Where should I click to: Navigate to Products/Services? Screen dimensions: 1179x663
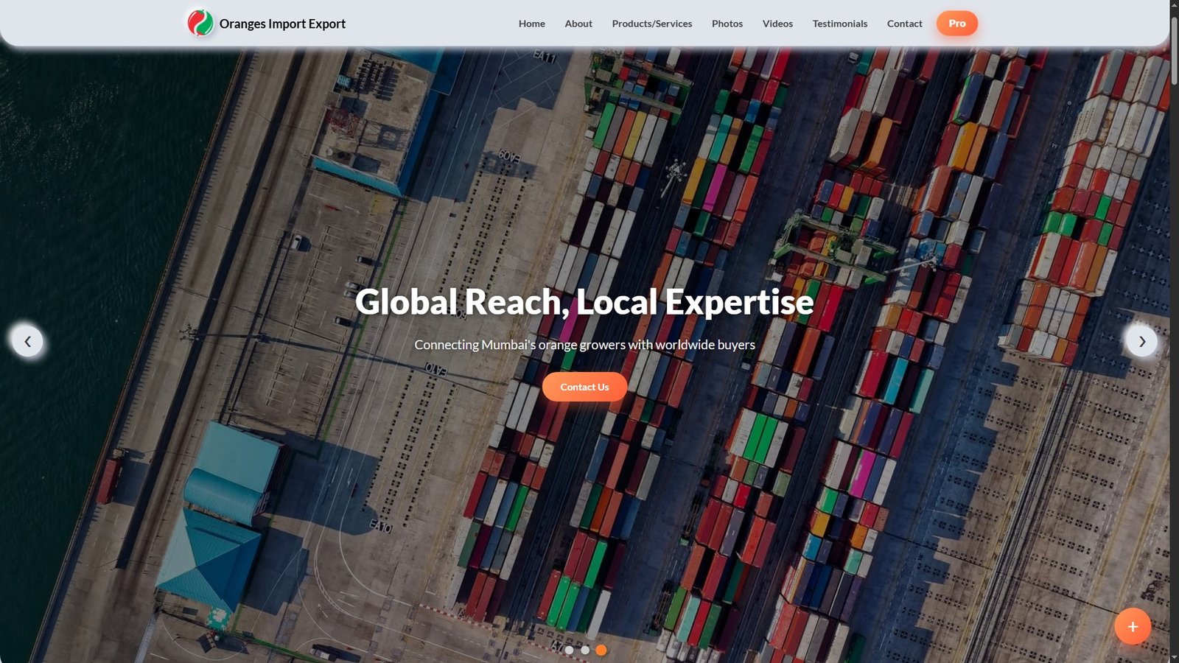tap(652, 24)
